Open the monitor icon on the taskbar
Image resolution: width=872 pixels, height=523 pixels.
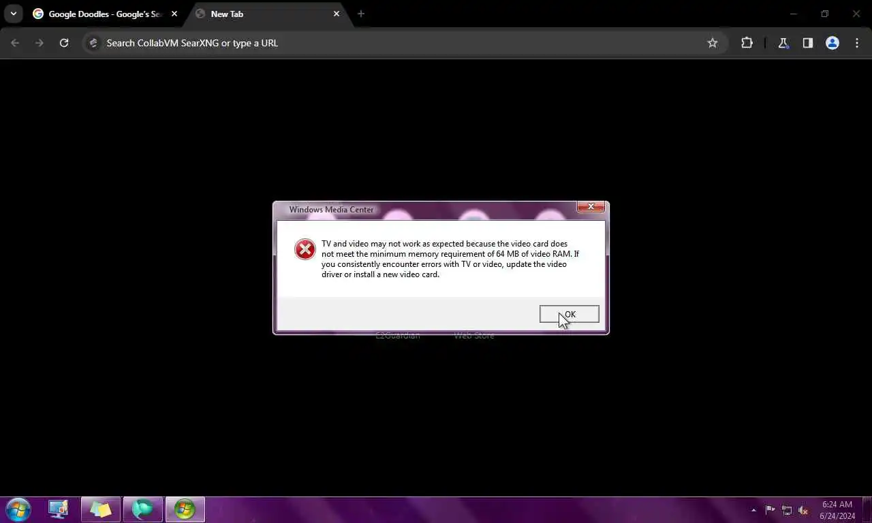pyautogui.click(x=59, y=509)
